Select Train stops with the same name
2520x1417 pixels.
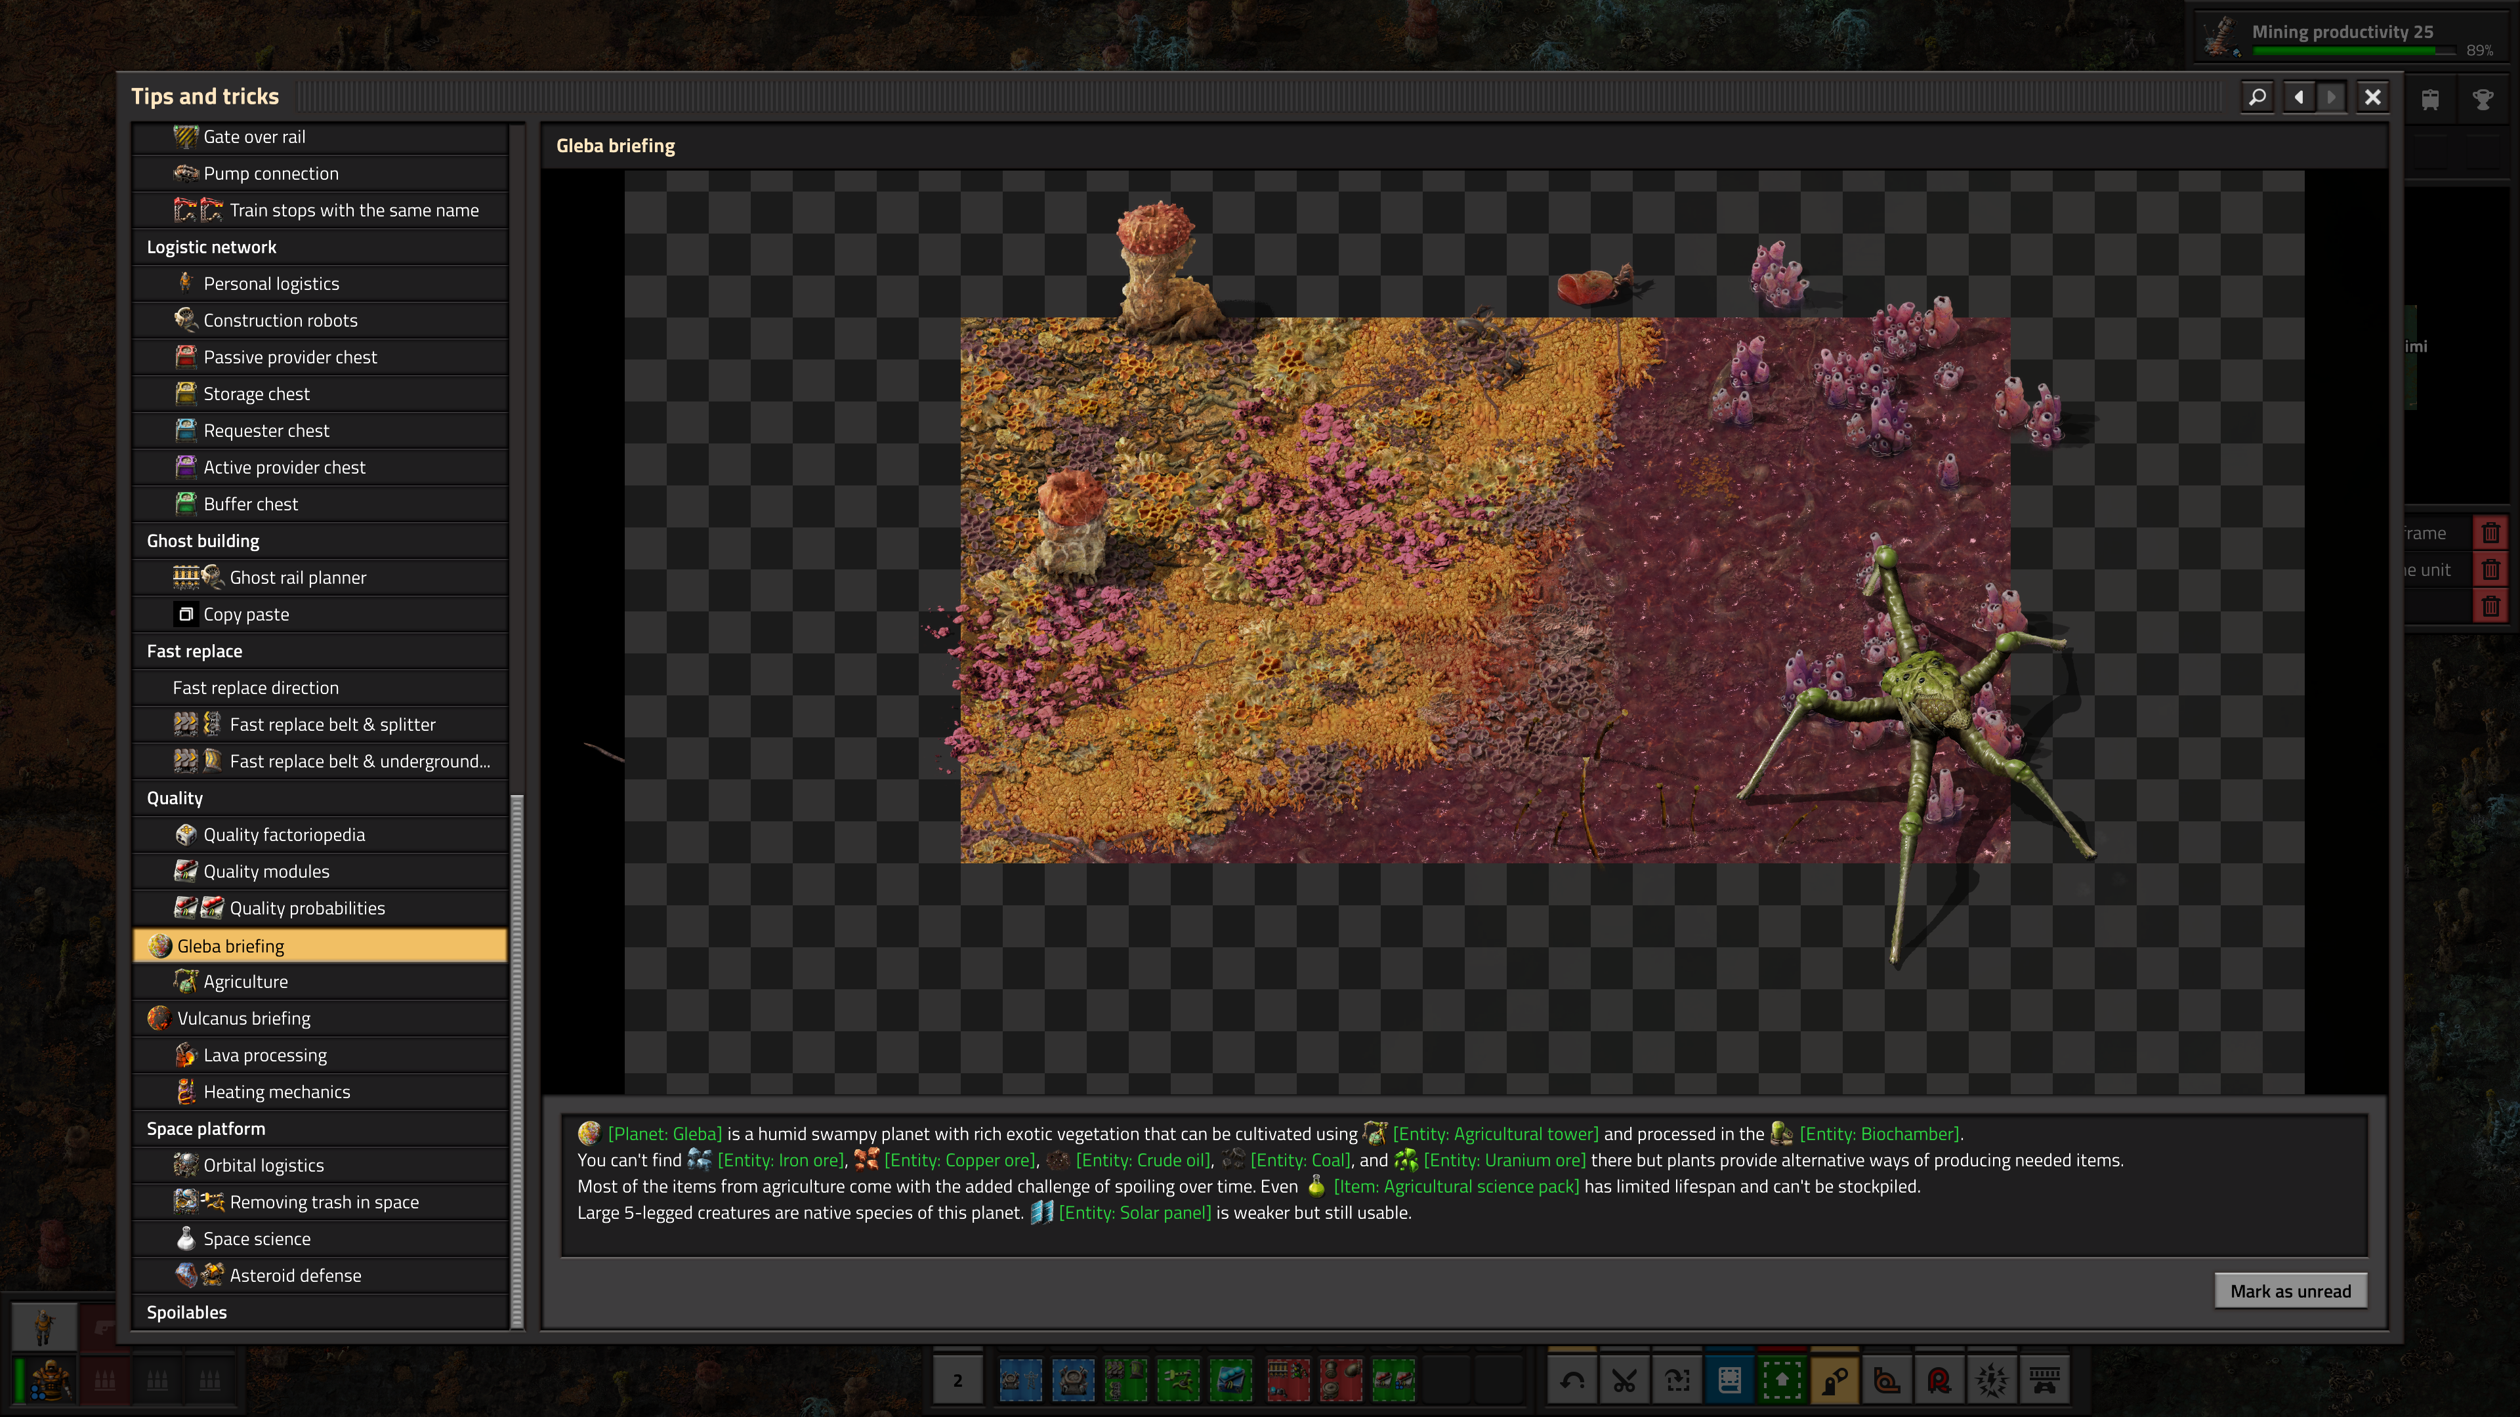(320, 210)
